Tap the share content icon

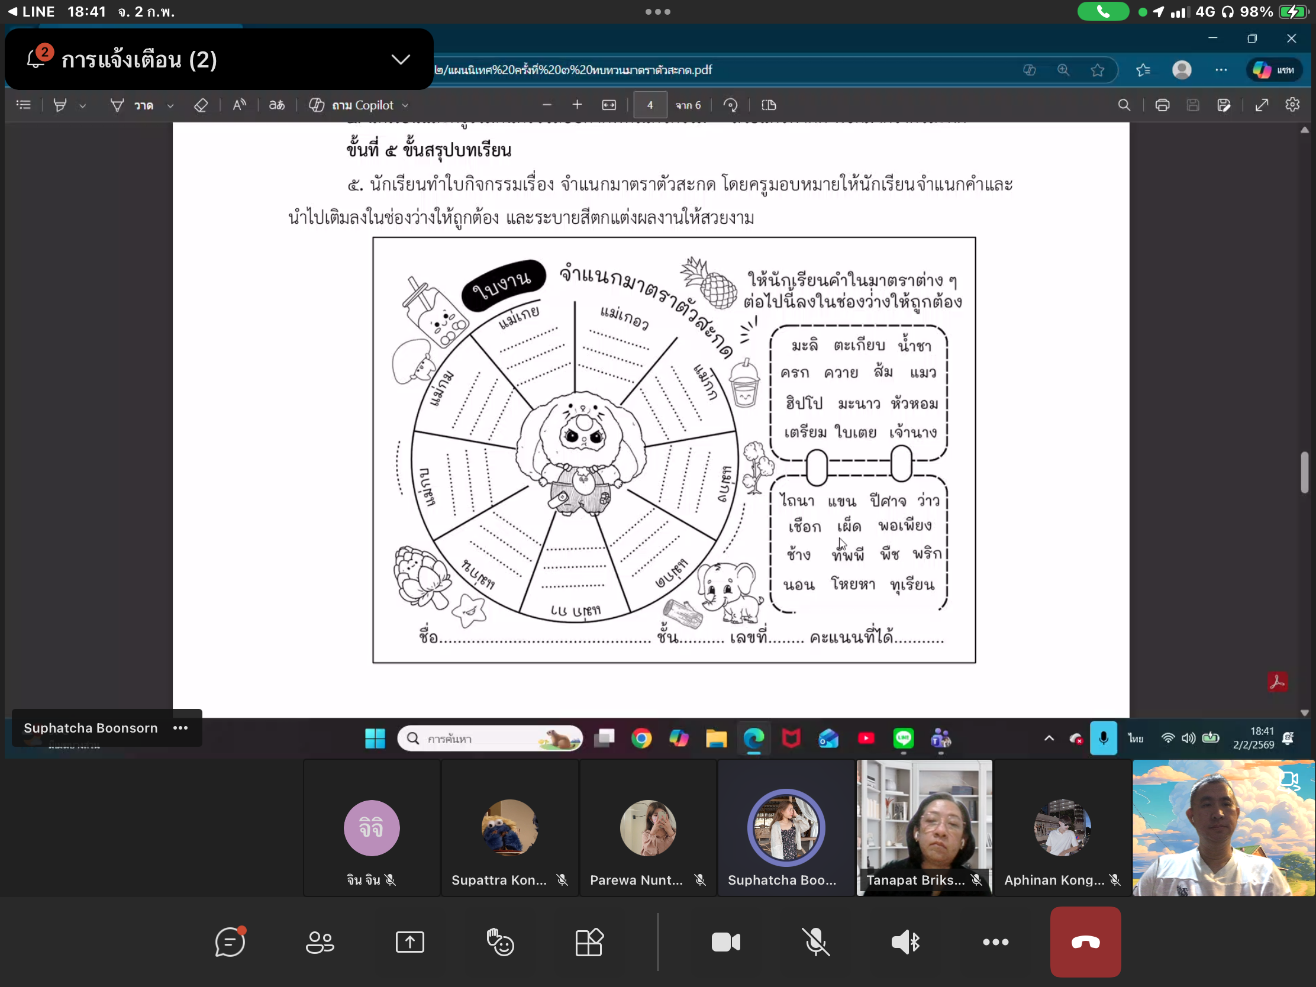pos(409,942)
